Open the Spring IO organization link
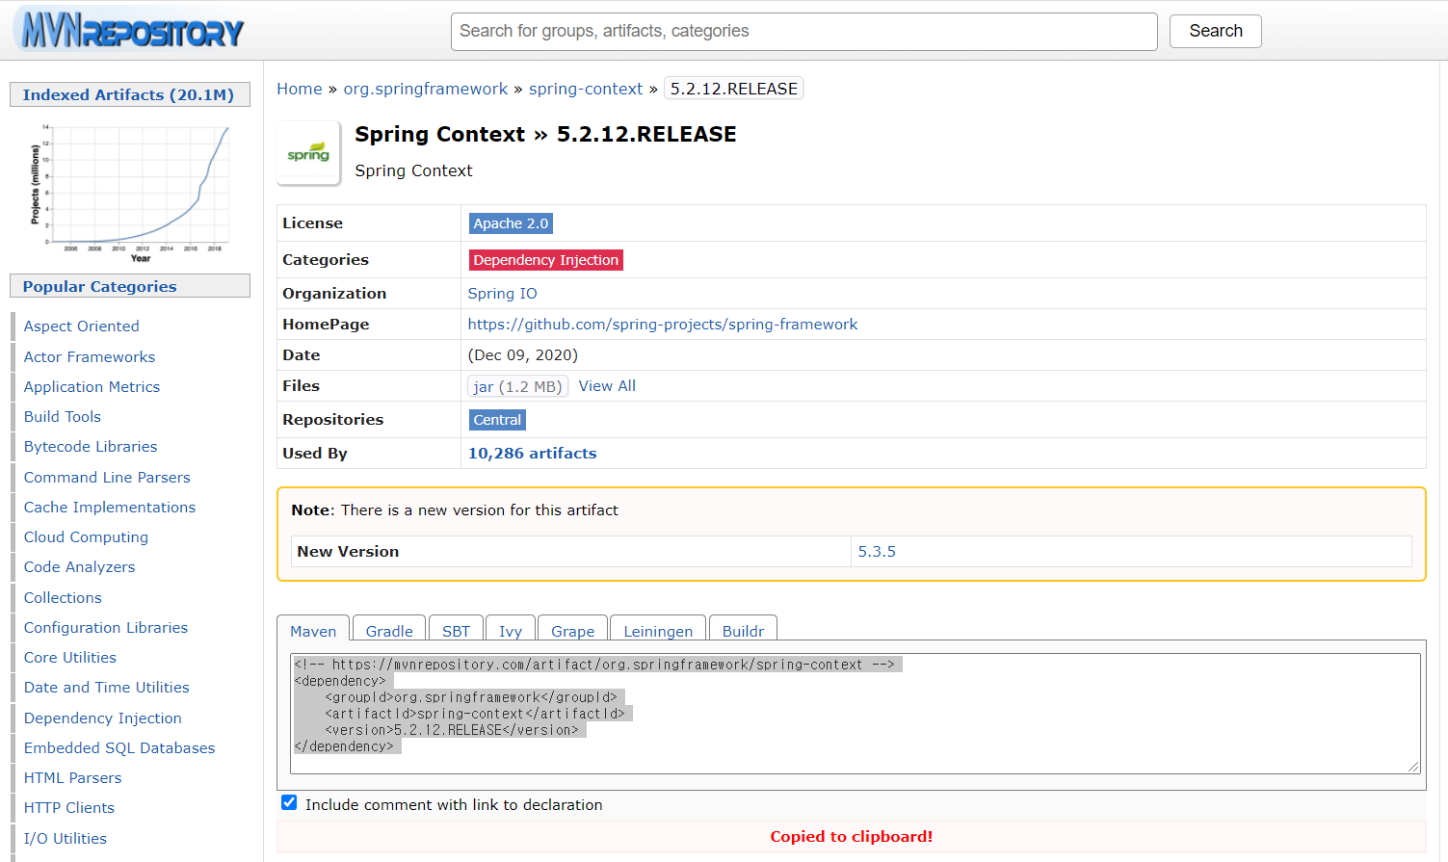Viewport: 1448px width, 862px height. (x=503, y=294)
